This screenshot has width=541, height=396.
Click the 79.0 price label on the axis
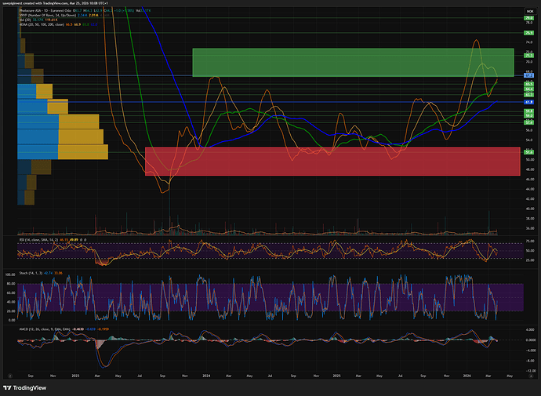pos(528,18)
